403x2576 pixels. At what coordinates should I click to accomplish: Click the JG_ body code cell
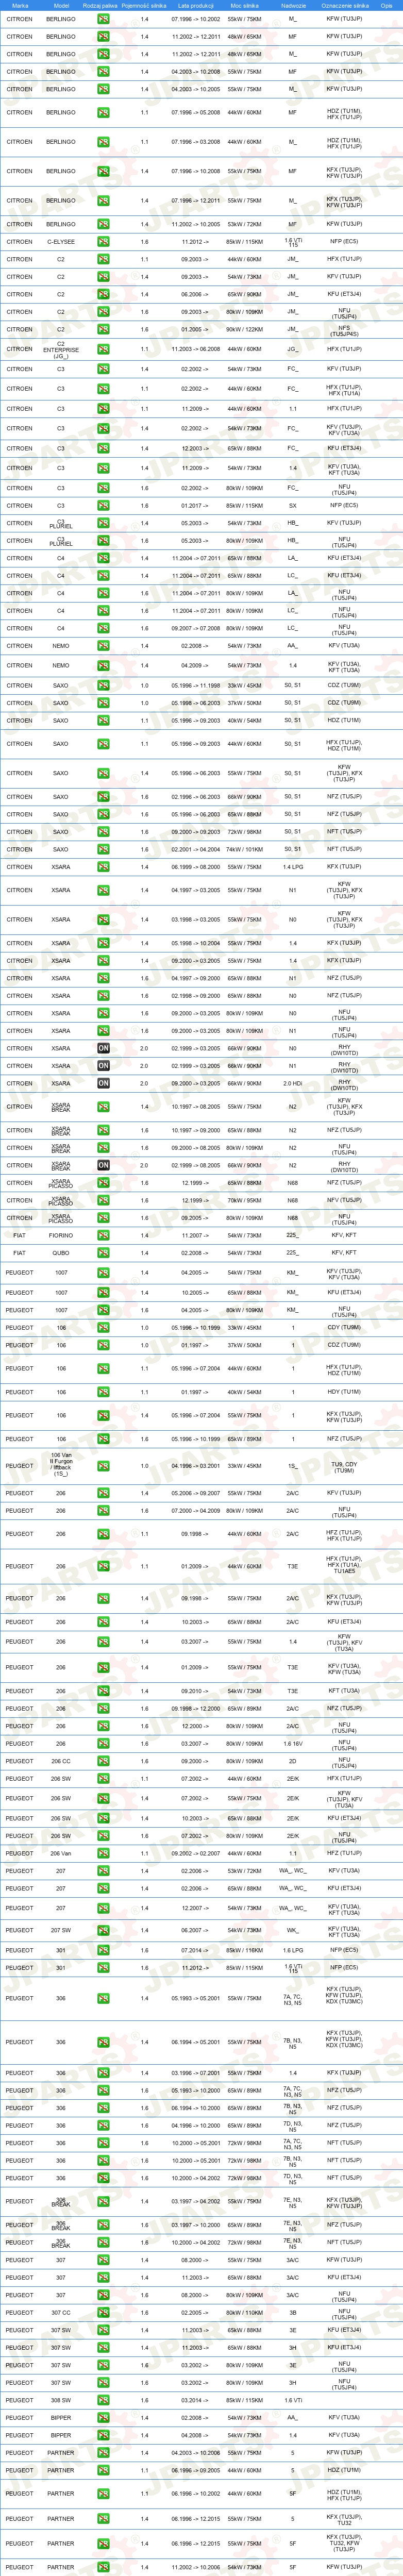(x=293, y=349)
